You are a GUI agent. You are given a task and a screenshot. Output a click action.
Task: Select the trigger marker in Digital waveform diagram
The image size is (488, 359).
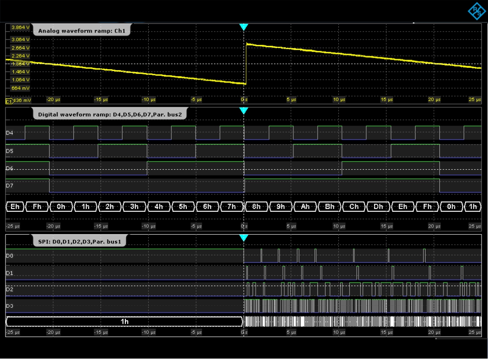[x=244, y=110]
